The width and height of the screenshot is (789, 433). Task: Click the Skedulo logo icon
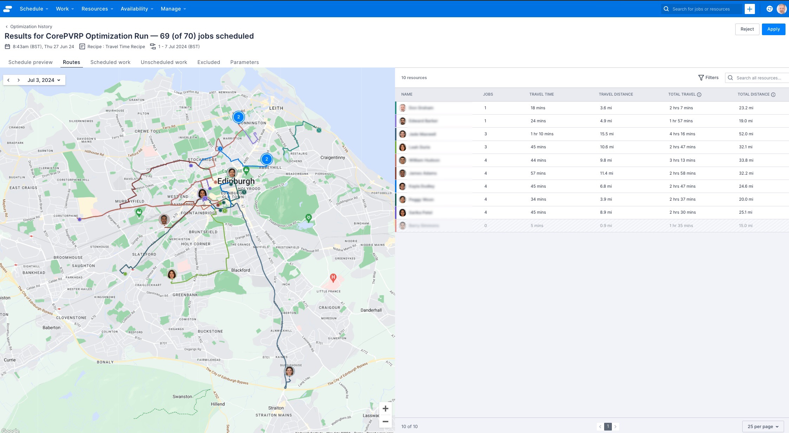[x=7, y=9]
